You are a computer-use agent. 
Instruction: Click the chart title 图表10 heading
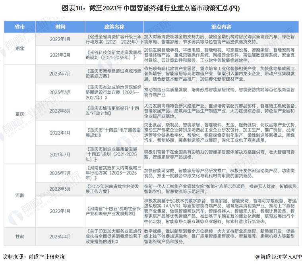tap(151, 8)
